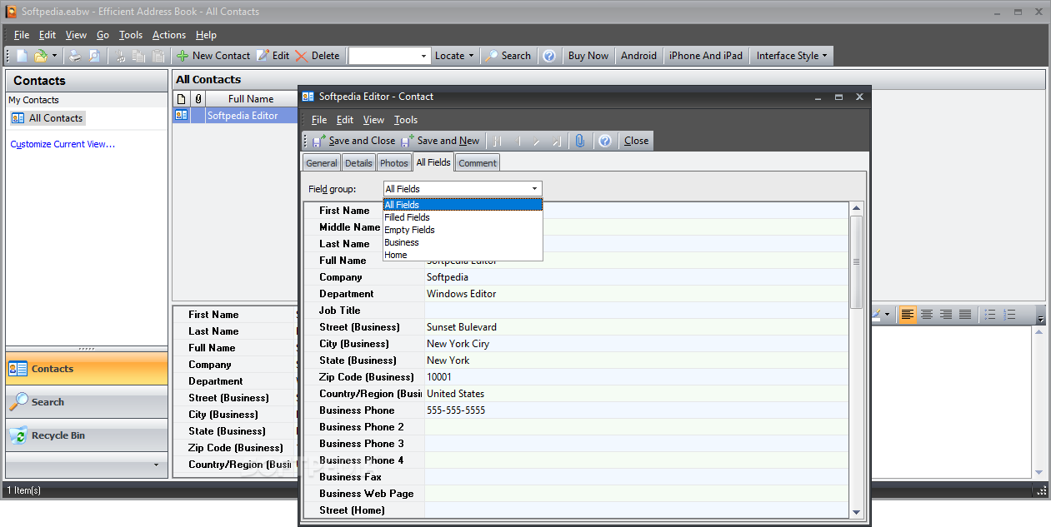Switch to the Details tab
This screenshot has width=1051, height=527.
tap(358, 163)
